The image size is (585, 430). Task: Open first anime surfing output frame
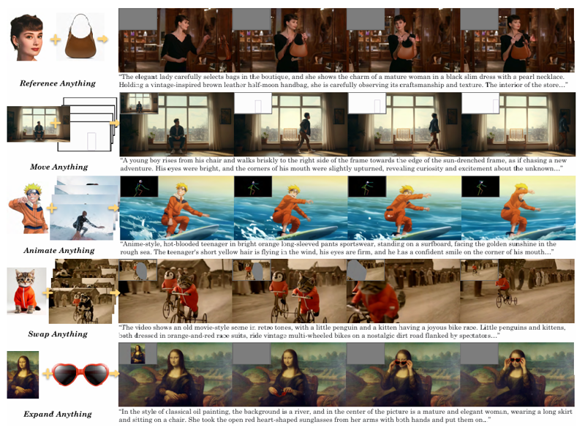tap(177, 208)
